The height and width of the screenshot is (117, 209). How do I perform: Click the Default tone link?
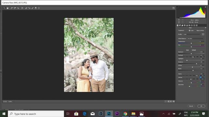tap(194, 50)
